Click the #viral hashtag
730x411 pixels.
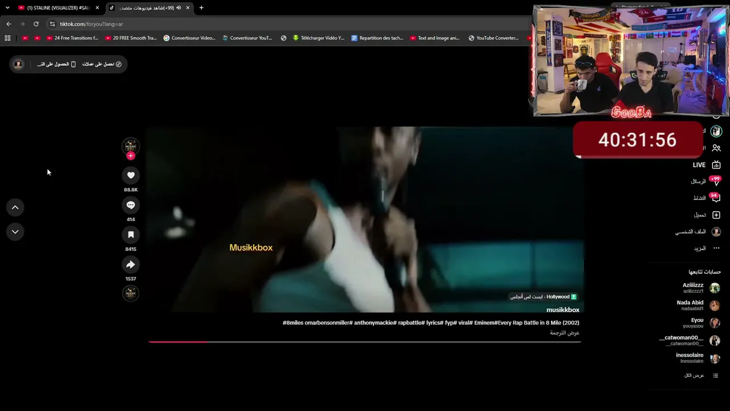click(465, 323)
